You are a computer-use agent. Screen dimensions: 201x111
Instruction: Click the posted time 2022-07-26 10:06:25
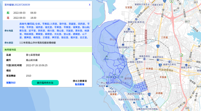pyautogui.click(x=37, y=65)
